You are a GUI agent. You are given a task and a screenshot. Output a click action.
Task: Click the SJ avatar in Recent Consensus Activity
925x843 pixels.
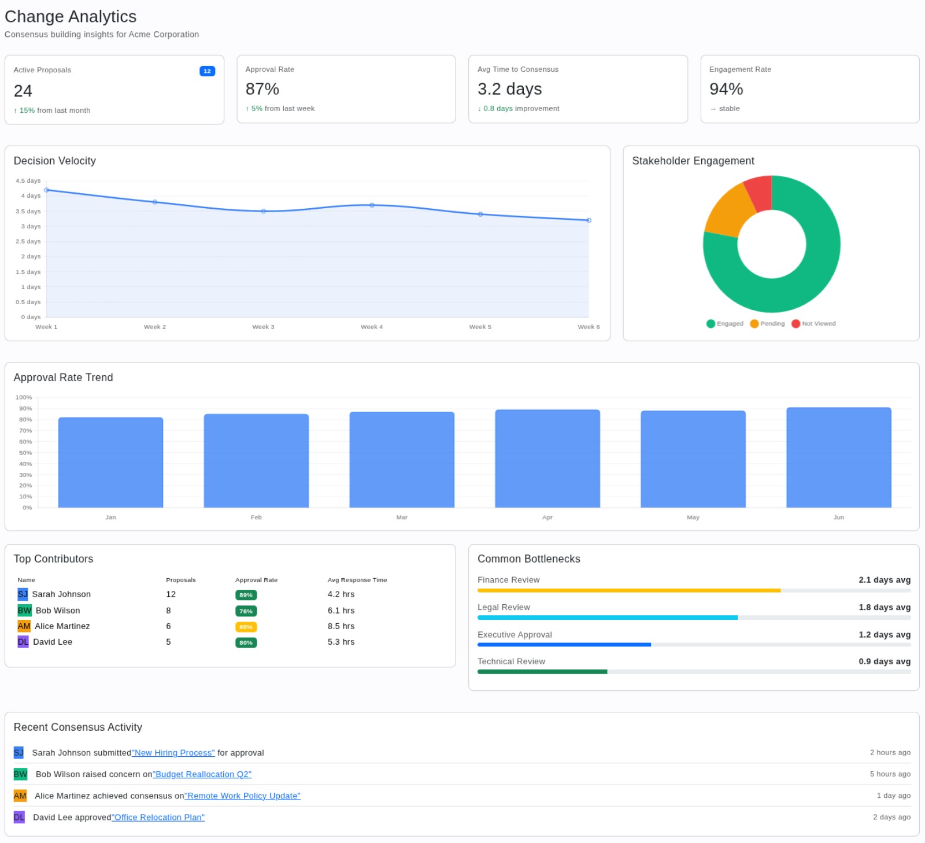coord(19,752)
